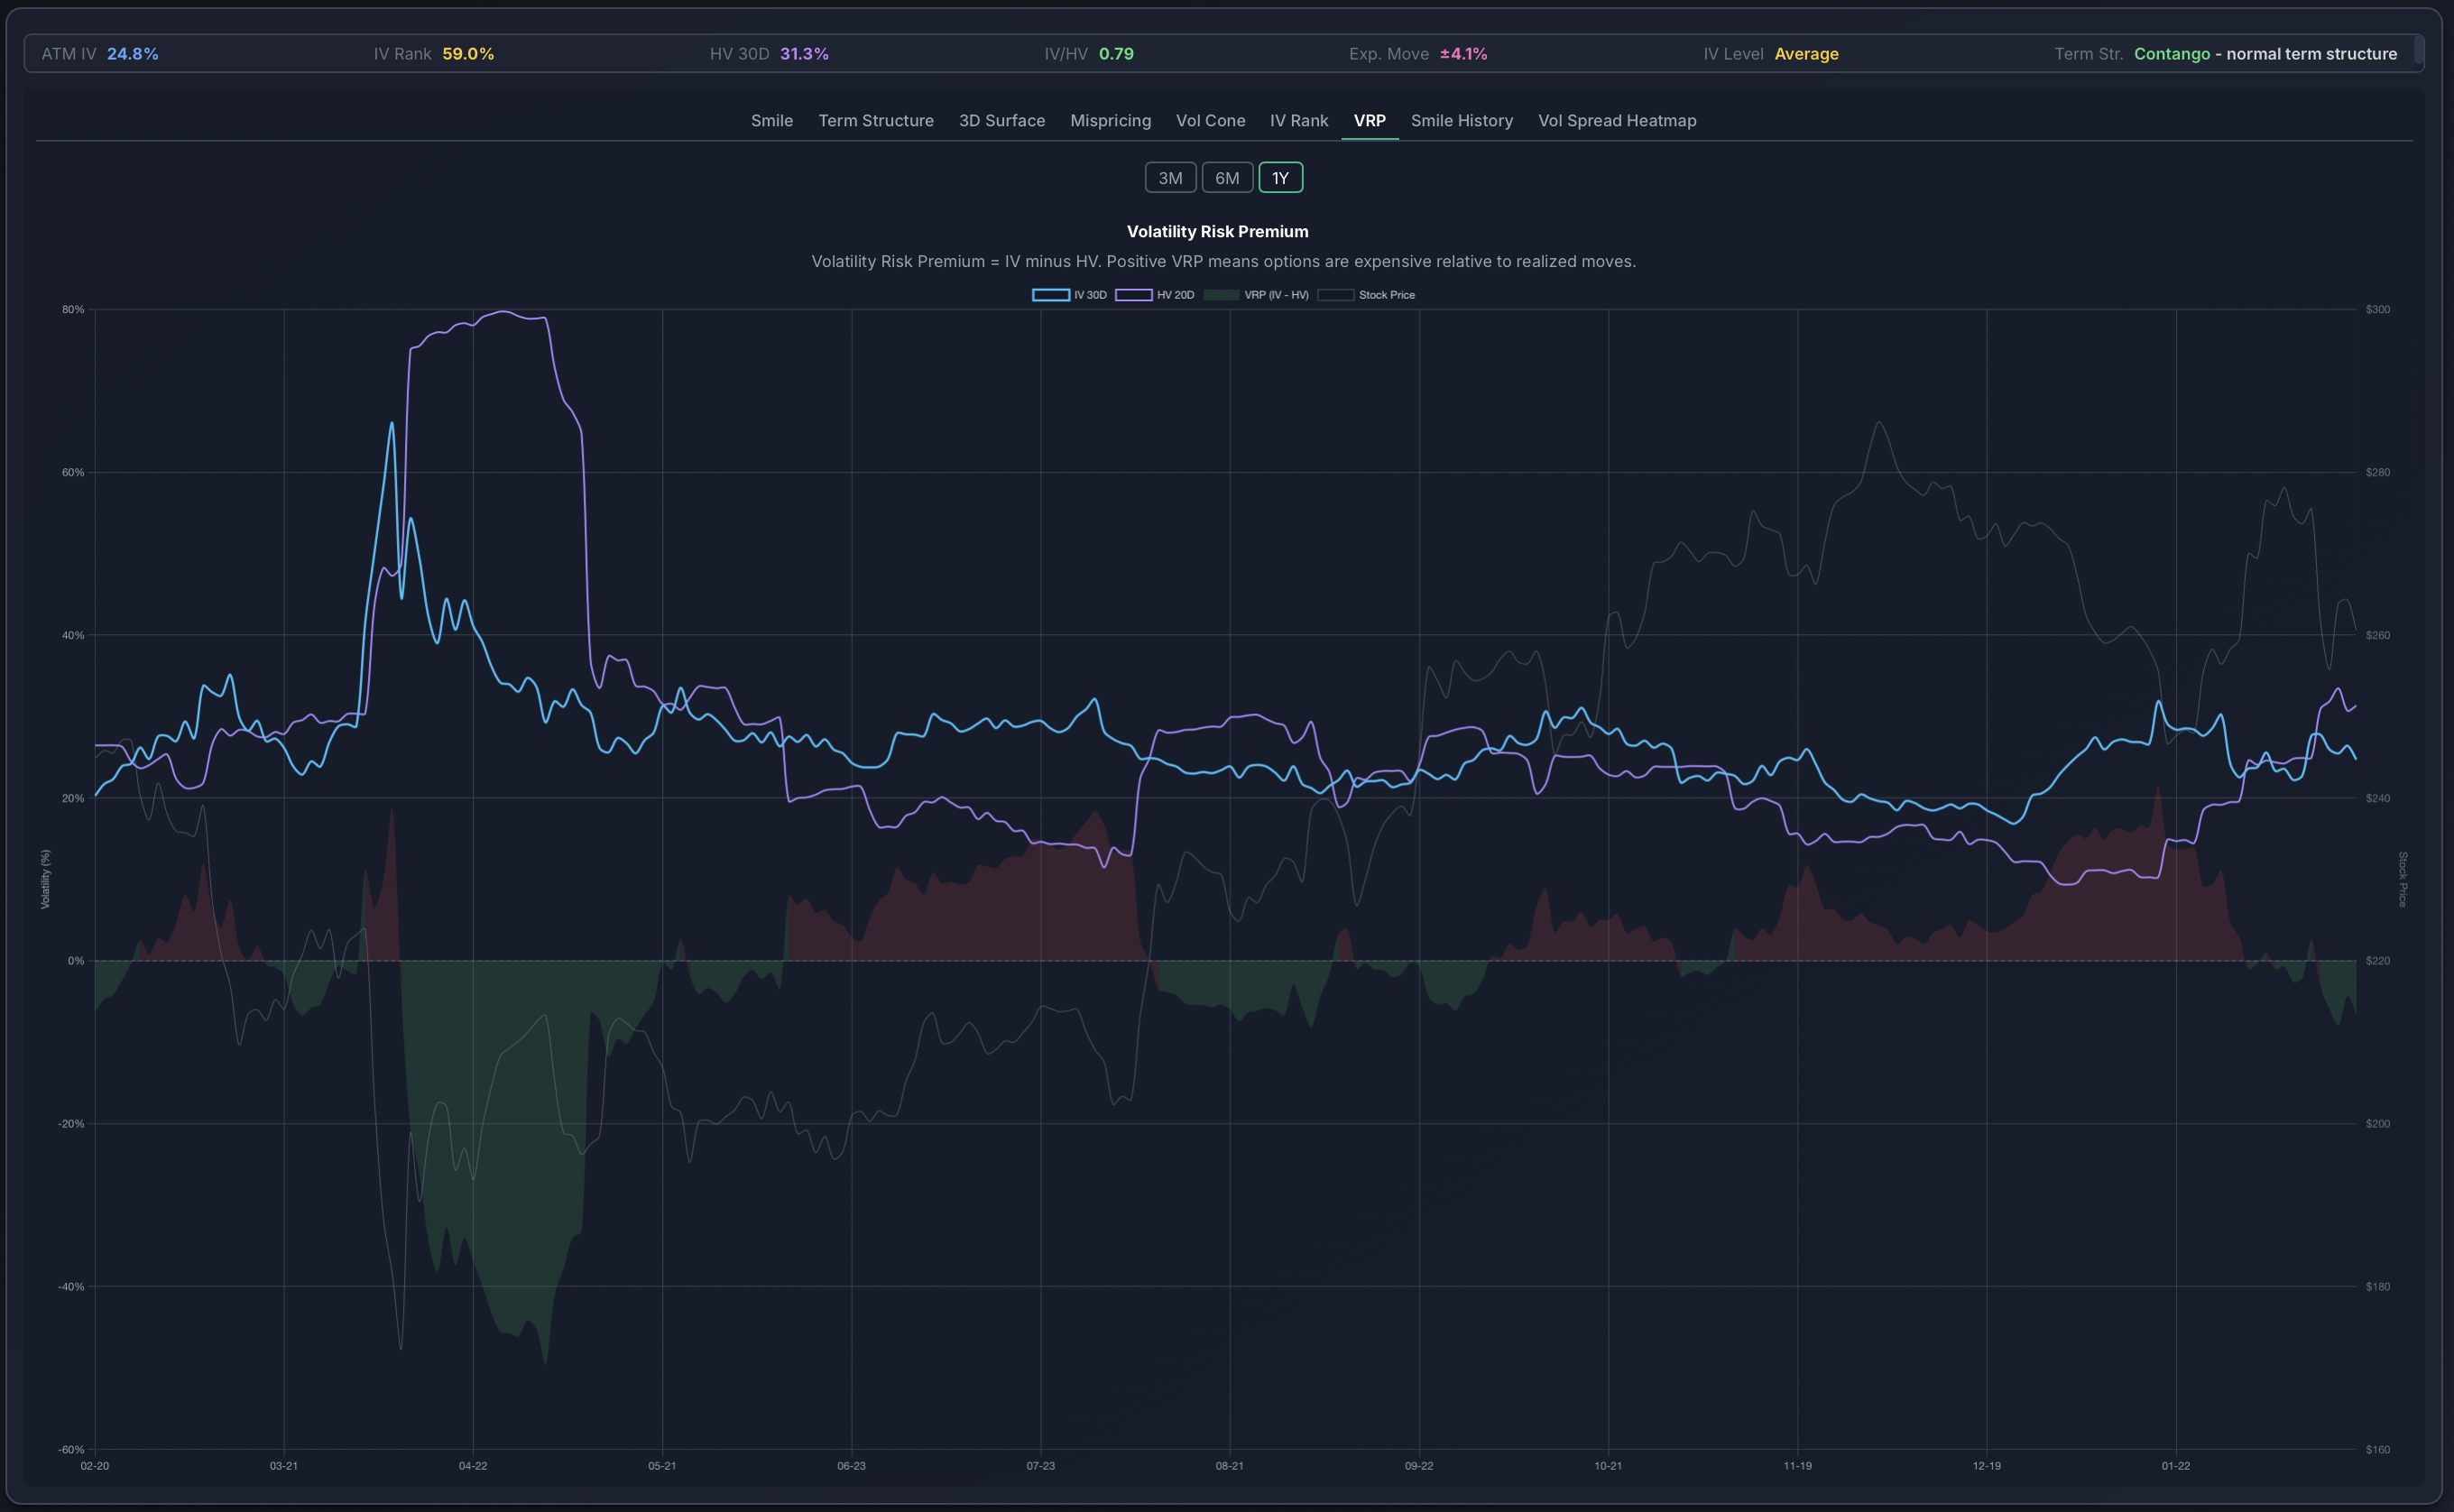2454x1512 pixels.
Task: Open the Term Structure tab
Action: coord(875,120)
